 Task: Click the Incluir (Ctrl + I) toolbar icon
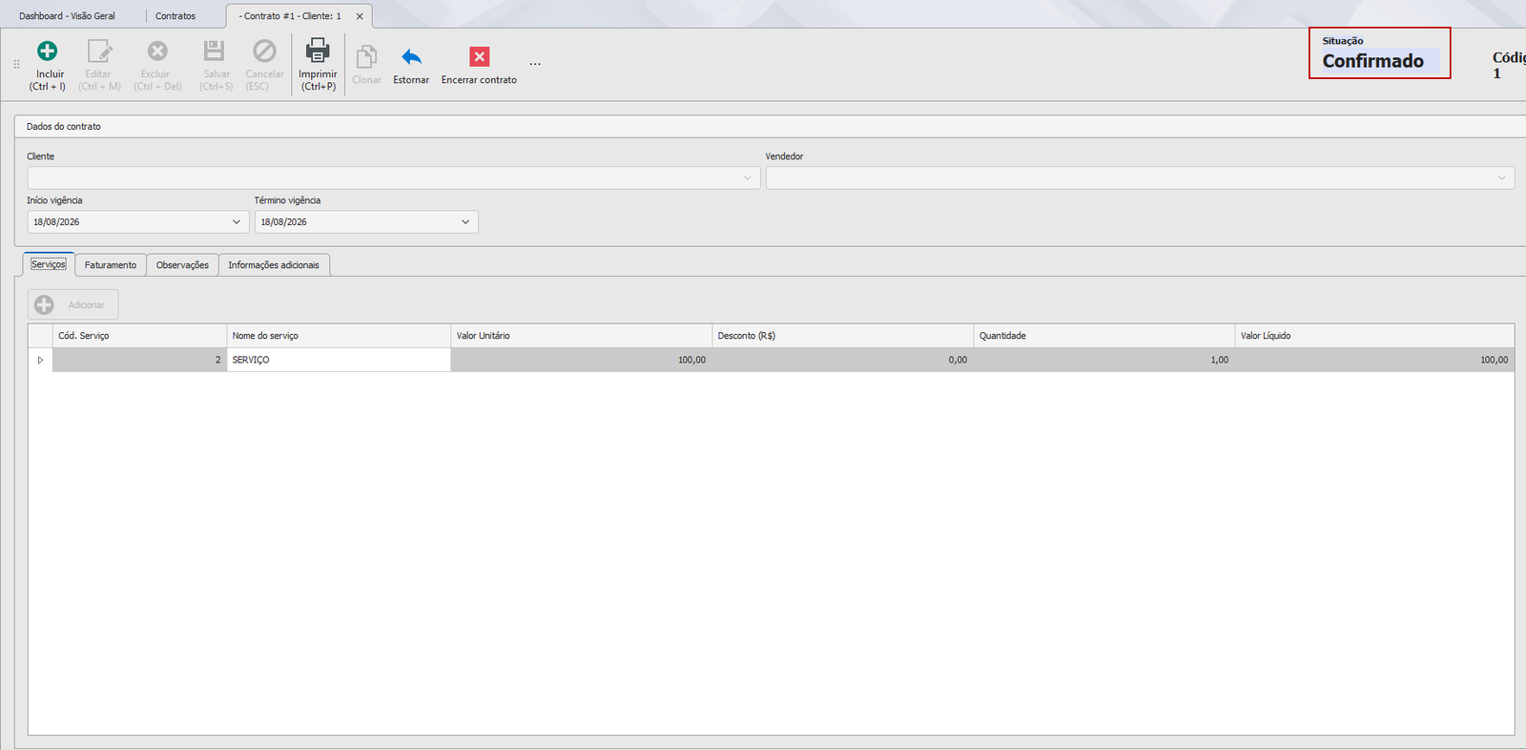point(47,51)
